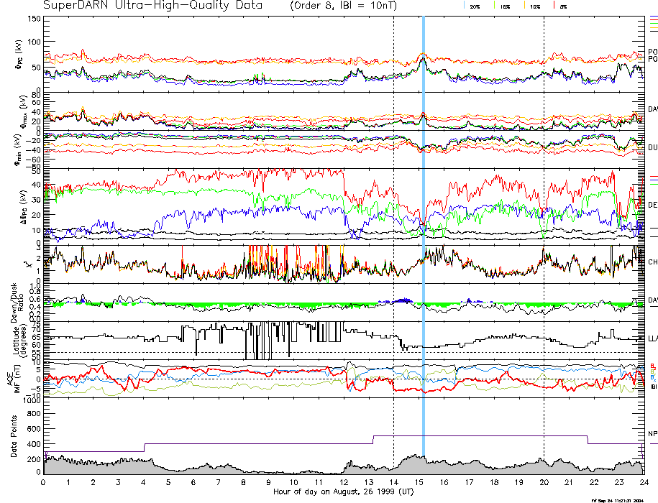Viewport: 658px width, 503px height.
Task: Click hour '10' on the time axis
Action: [293, 482]
